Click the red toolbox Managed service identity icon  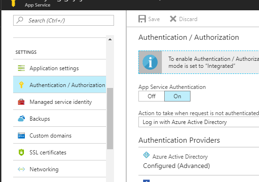21,102
